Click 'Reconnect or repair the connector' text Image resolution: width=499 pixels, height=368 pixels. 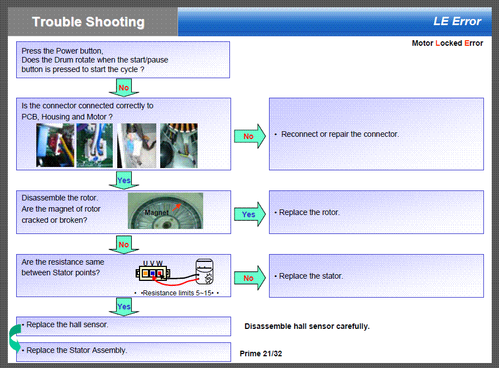340,135
